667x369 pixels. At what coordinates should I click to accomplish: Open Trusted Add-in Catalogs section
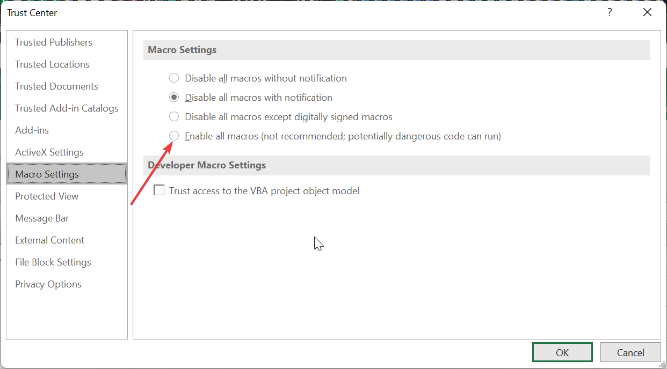(x=67, y=108)
